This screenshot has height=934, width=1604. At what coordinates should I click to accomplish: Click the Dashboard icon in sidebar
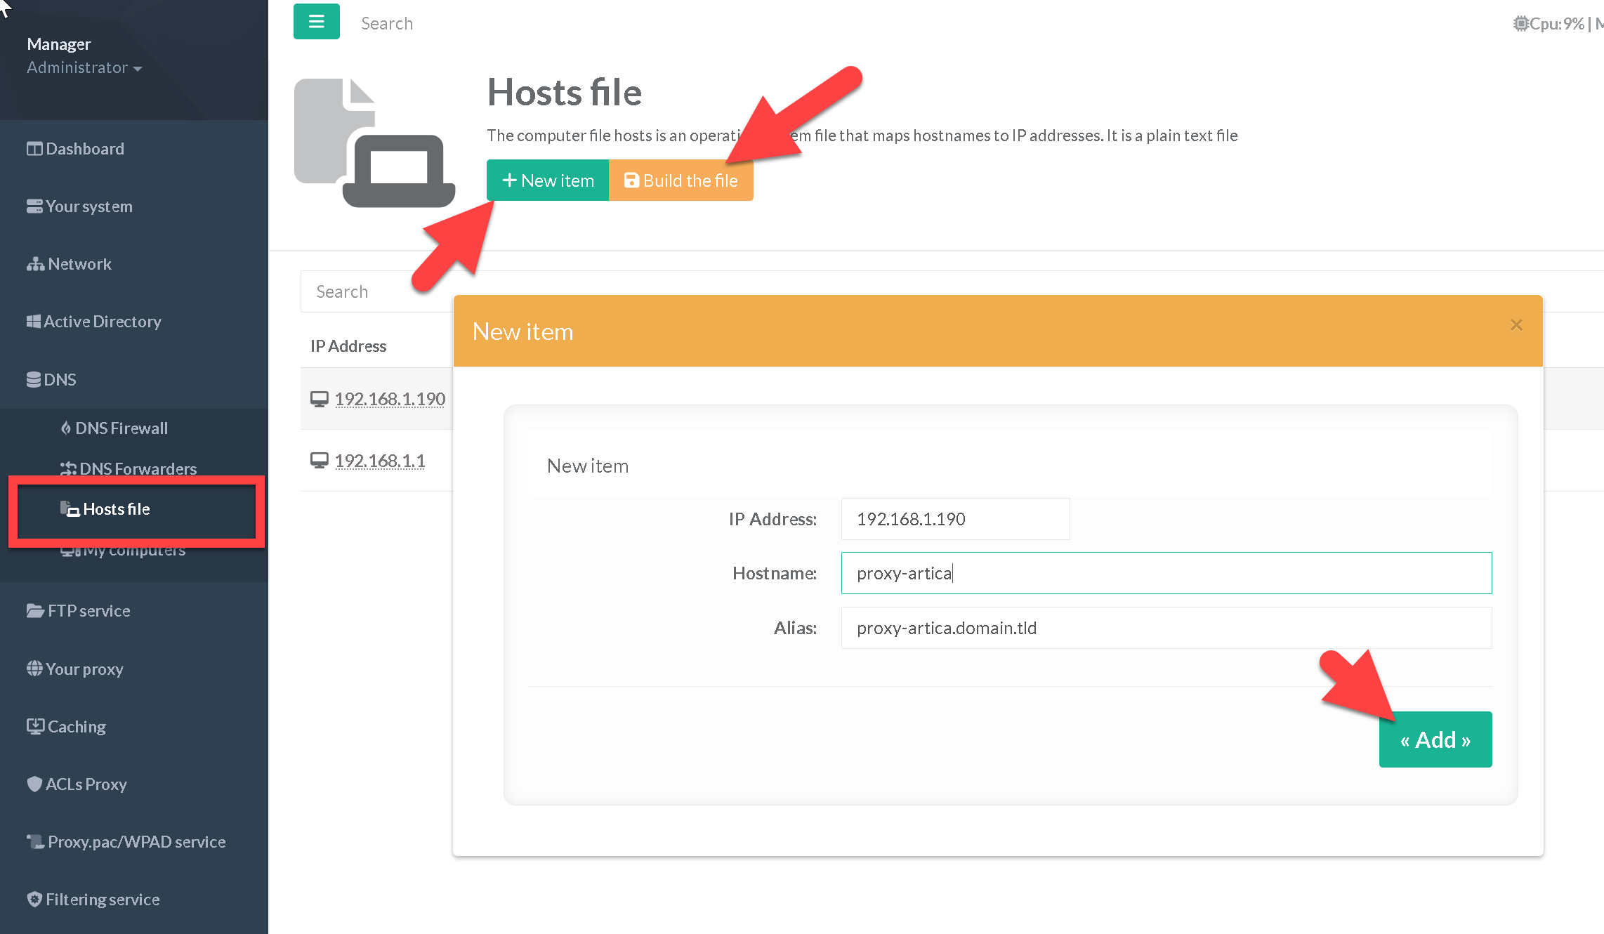(x=34, y=149)
